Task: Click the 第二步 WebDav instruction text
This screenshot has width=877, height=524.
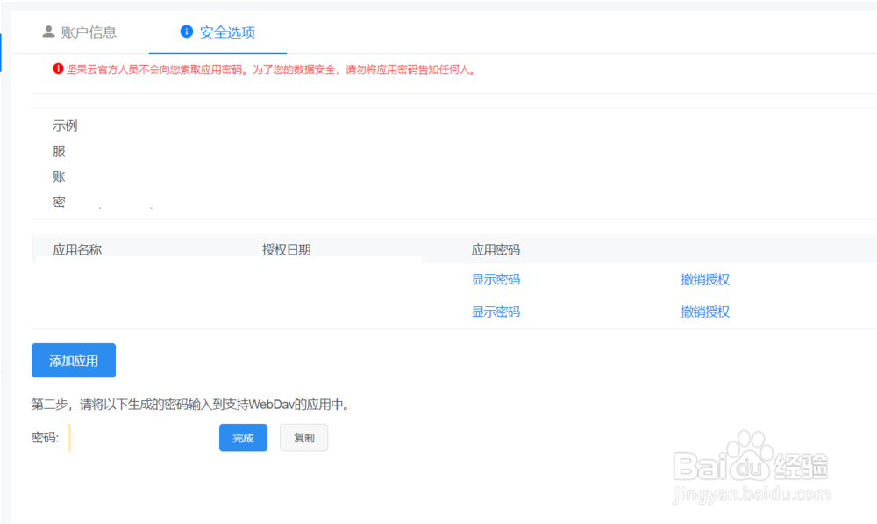Action: point(192,405)
